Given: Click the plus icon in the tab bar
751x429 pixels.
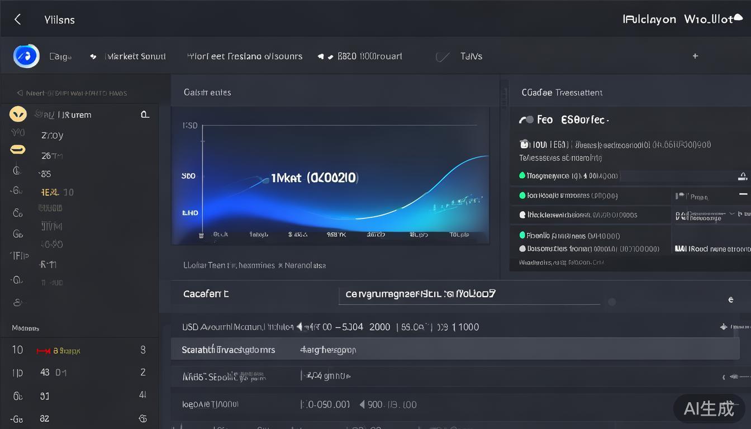Looking at the screenshot, I should [x=695, y=56].
